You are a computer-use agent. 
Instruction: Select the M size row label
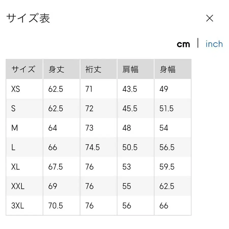(15, 128)
